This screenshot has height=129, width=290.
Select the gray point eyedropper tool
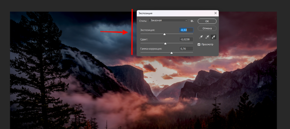(x=207, y=37)
